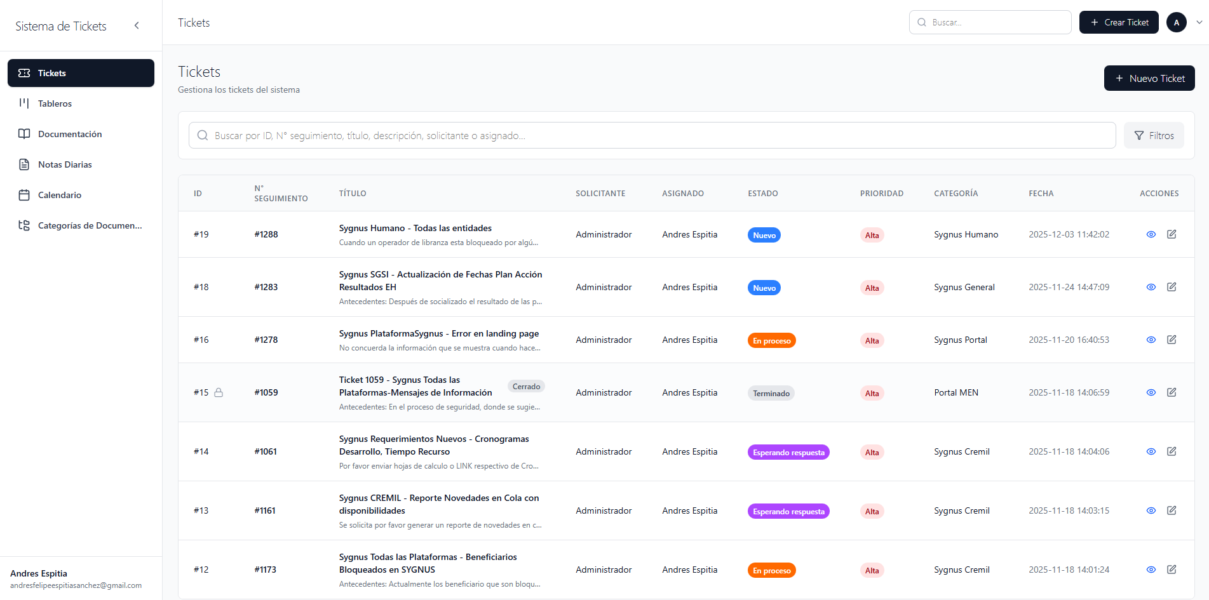Image resolution: width=1209 pixels, height=600 pixels.
Task: Open the Filtros filter panel
Action: pyautogui.click(x=1154, y=135)
